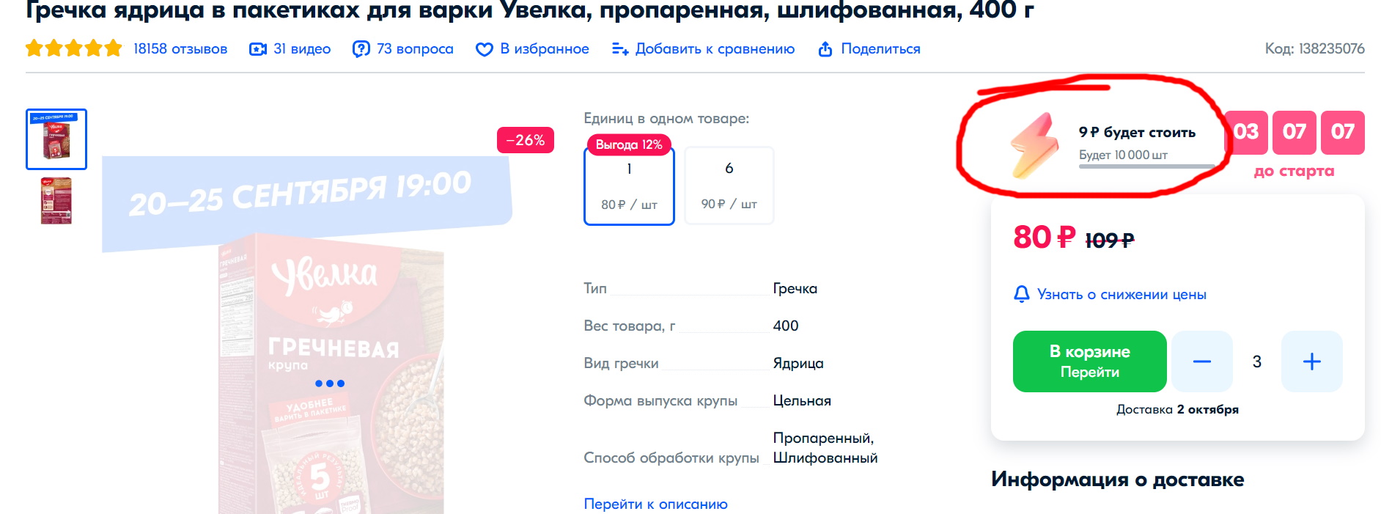Select the 6 units option at 90 ₽
1381x514 pixels.
729,186
